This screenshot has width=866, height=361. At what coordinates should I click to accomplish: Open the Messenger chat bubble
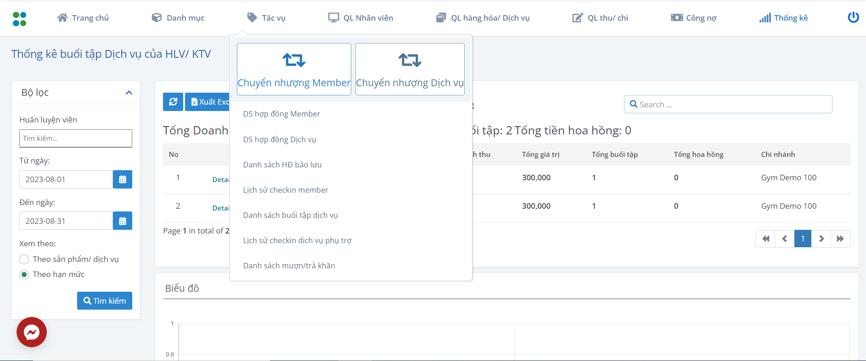[32, 332]
